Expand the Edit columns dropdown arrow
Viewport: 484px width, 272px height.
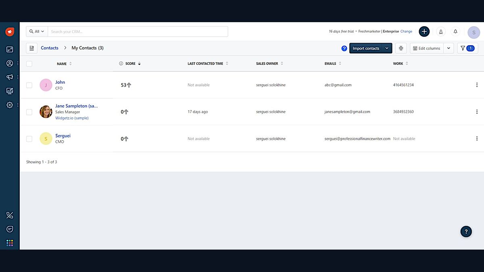tap(449, 48)
